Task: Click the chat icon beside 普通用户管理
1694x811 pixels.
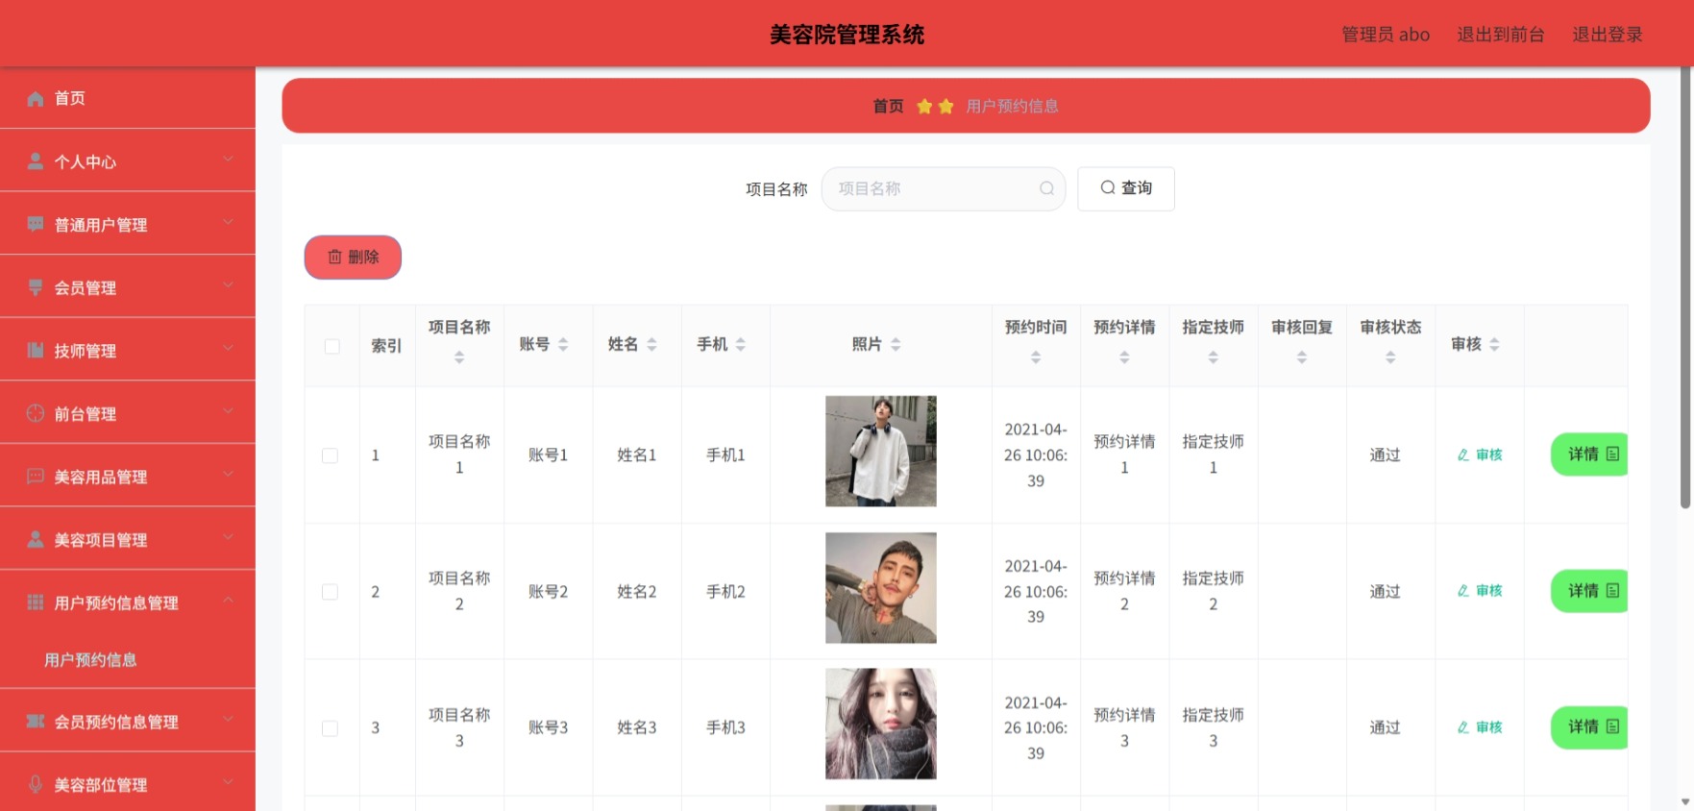Action: pos(36,224)
